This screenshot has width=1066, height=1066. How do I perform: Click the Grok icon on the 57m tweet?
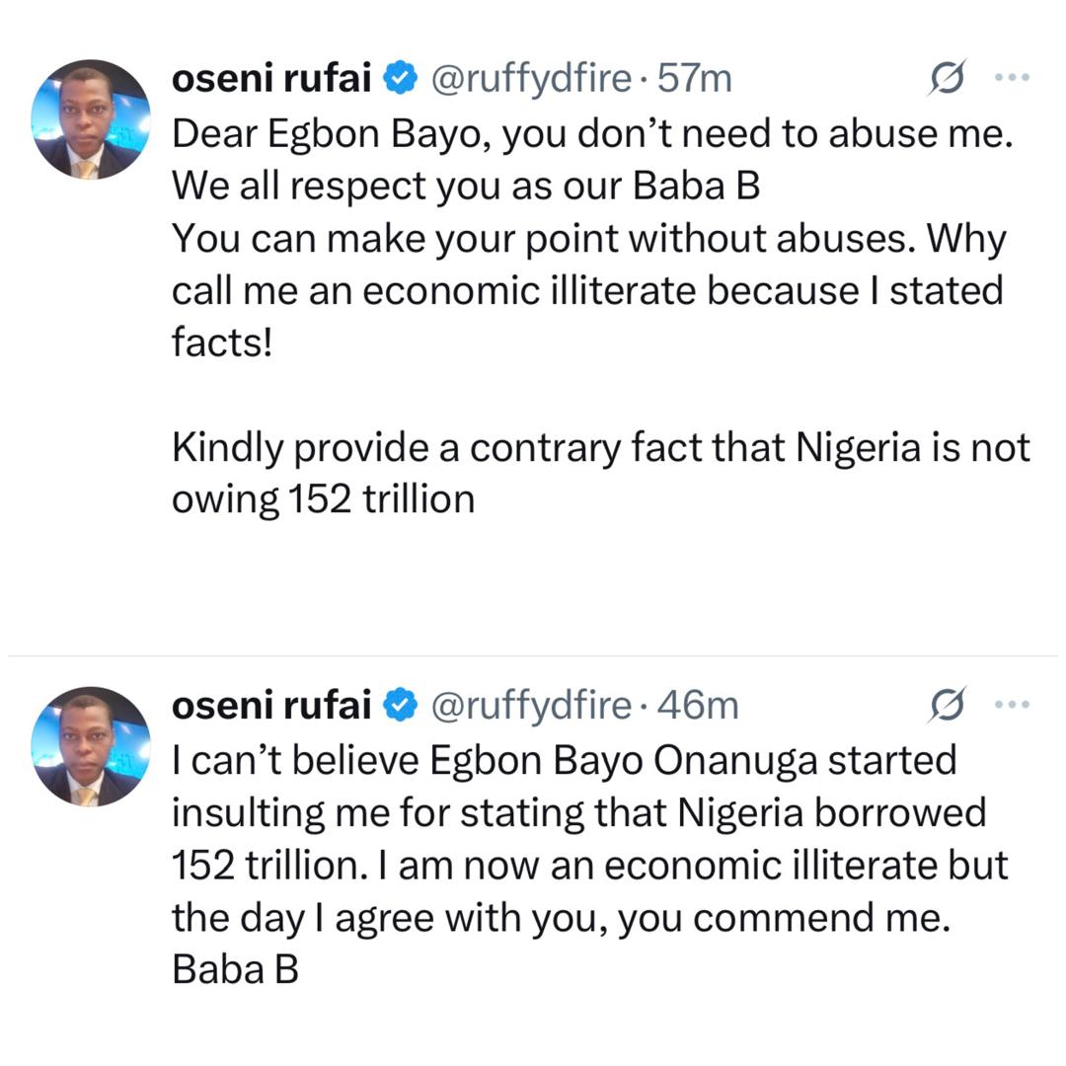pyautogui.click(x=947, y=80)
